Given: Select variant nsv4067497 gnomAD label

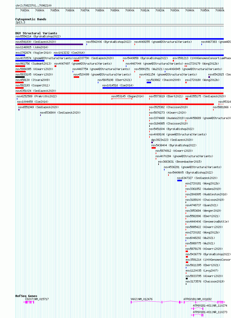Looking at the screenshot, I should 83,64.
